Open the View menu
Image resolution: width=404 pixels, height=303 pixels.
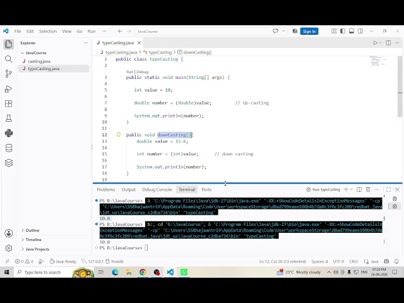[x=66, y=31]
